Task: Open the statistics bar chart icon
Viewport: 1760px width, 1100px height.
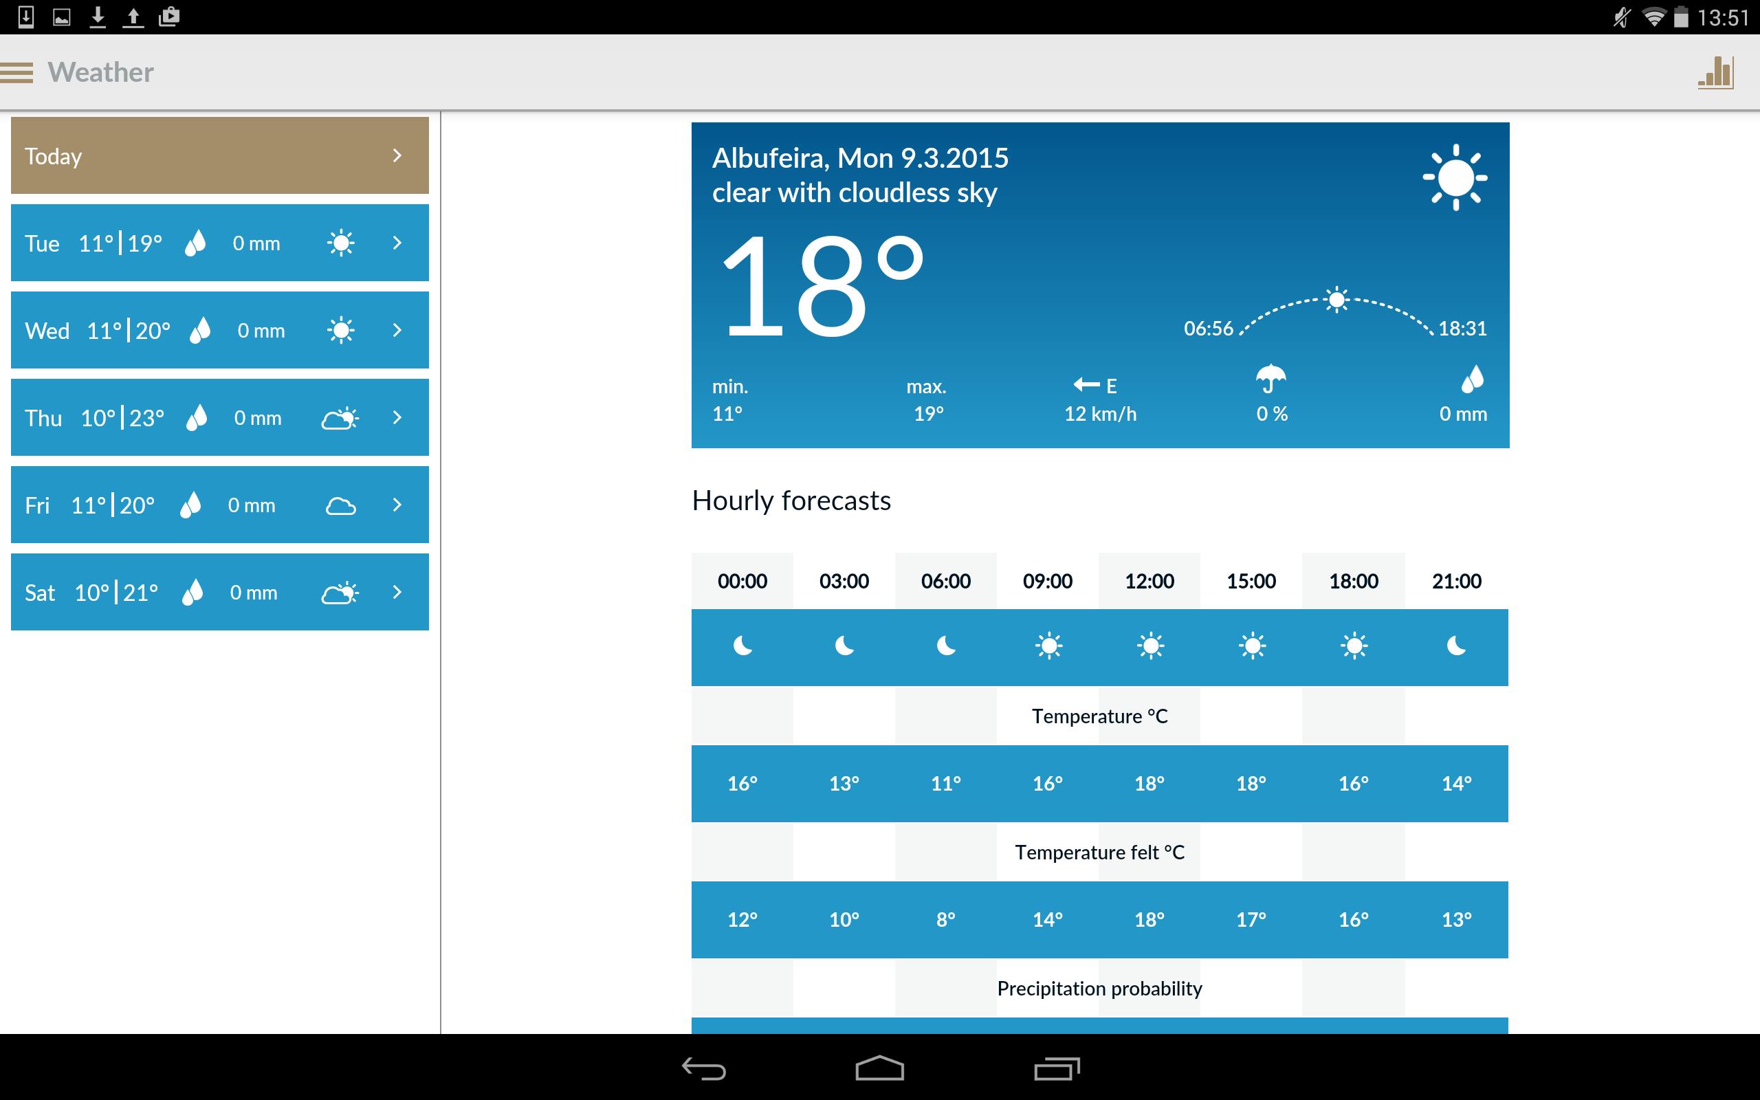Action: (1715, 73)
